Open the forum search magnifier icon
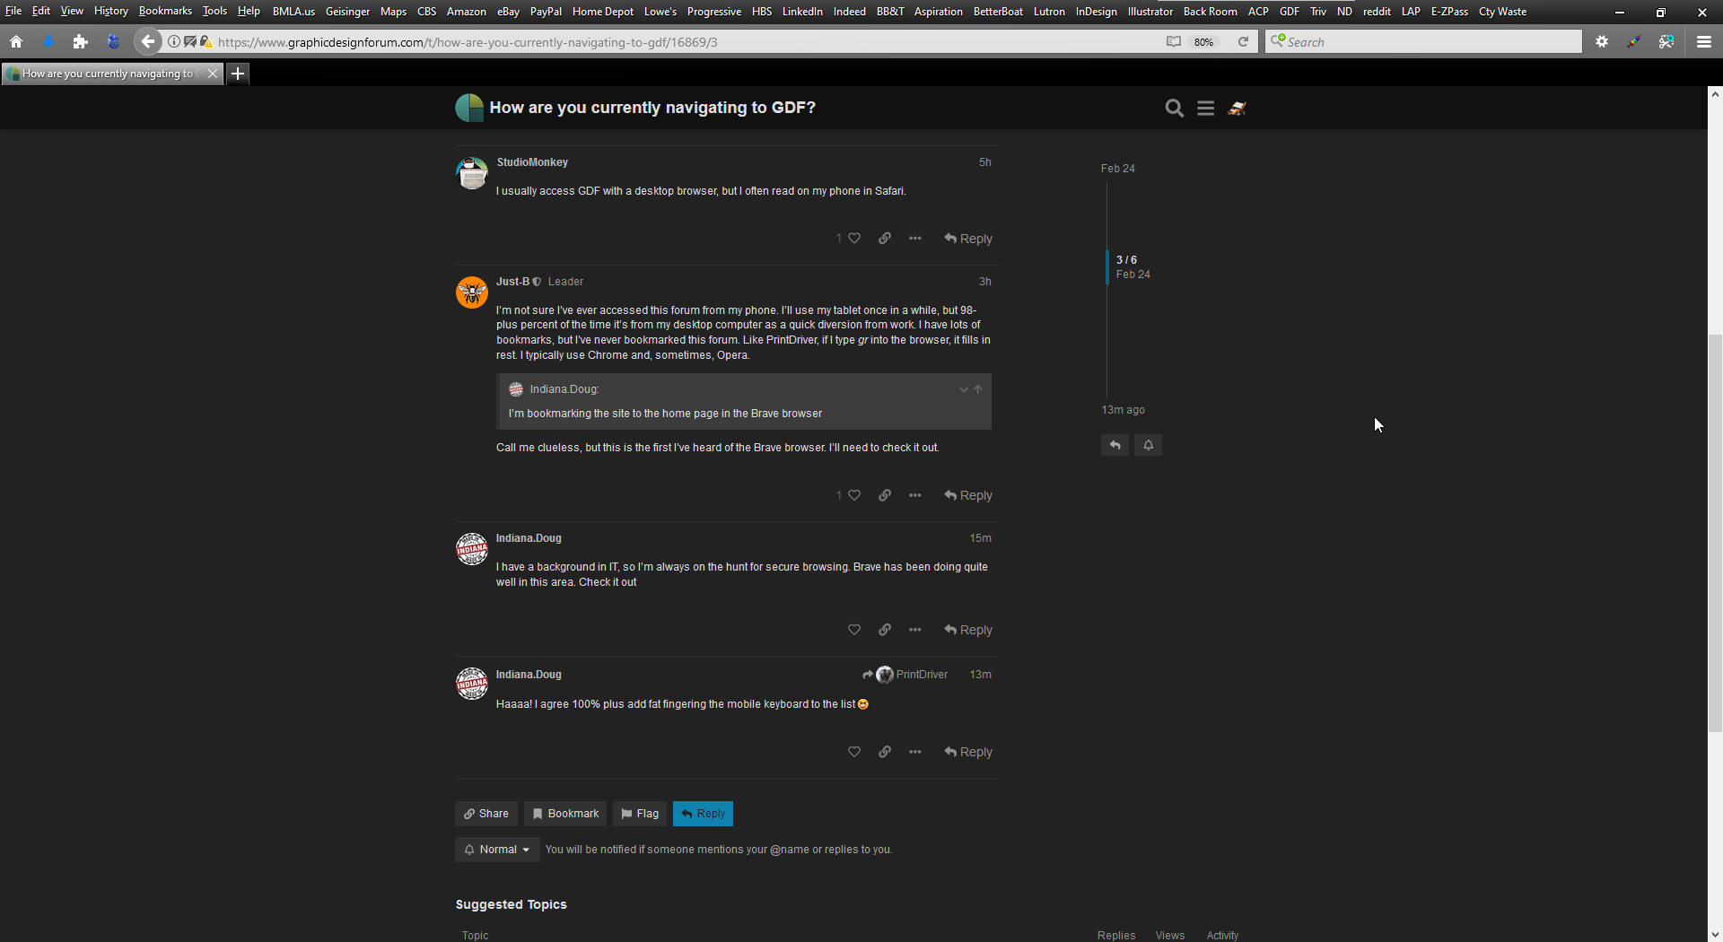This screenshot has height=942, width=1723. click(x=1174, y=108)
